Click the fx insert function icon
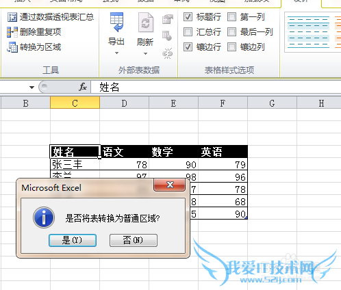Screen dimensions: 341x290 [x=83, y=87]
